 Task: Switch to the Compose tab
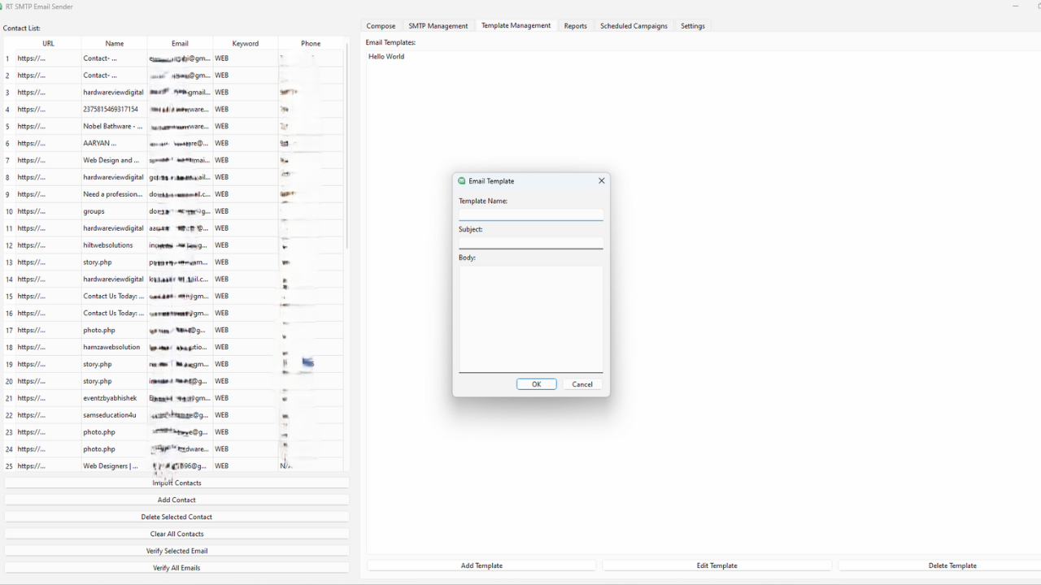(x=381, y=25)
